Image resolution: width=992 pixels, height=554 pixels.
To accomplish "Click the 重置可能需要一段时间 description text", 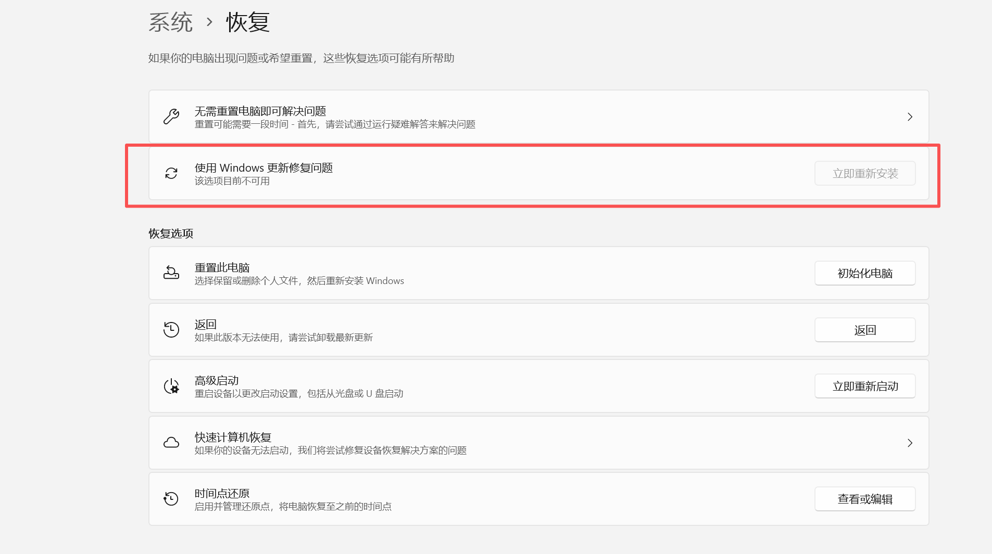I will [335, 124].
